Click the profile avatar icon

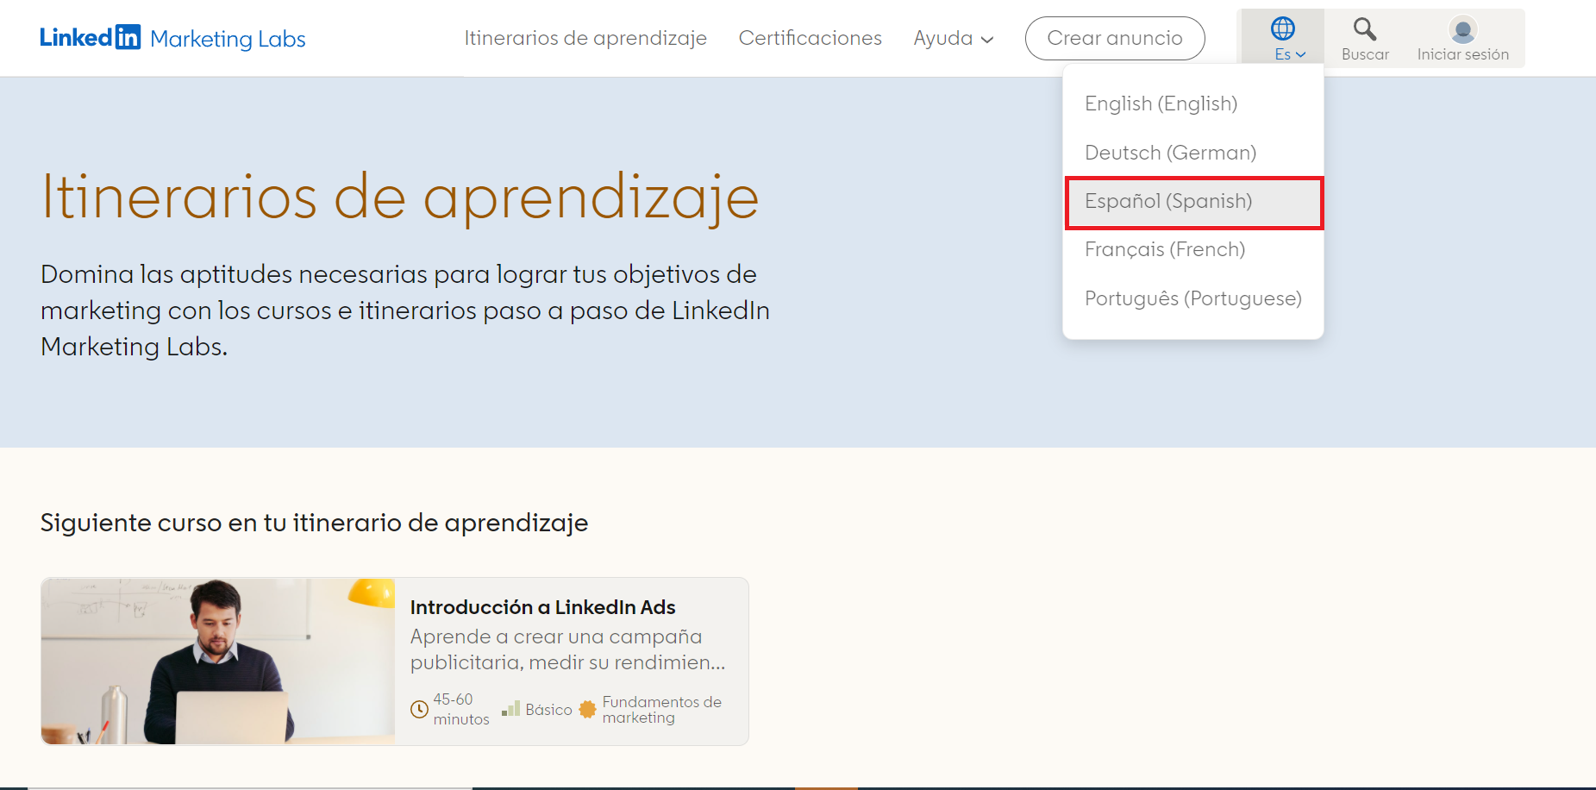1462,30
